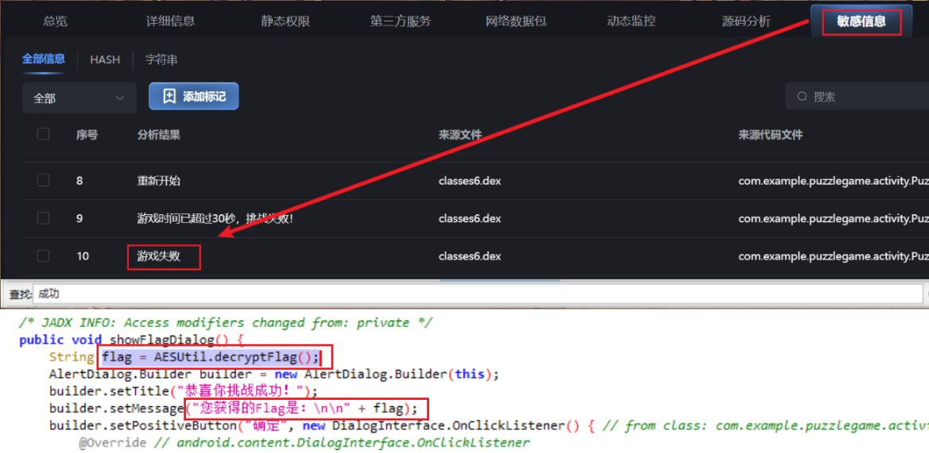Viewport: 929px width, 453px height.
Task: Toggle the select-all checkbox in the table header
Action: pyautogui.click(x=43, y=135)
